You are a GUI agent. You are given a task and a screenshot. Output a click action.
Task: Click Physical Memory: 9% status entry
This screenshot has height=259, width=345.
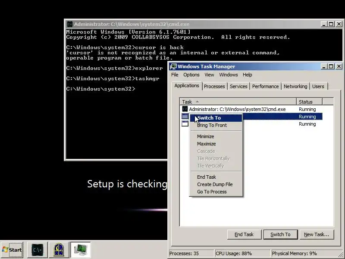pos(304,253)
